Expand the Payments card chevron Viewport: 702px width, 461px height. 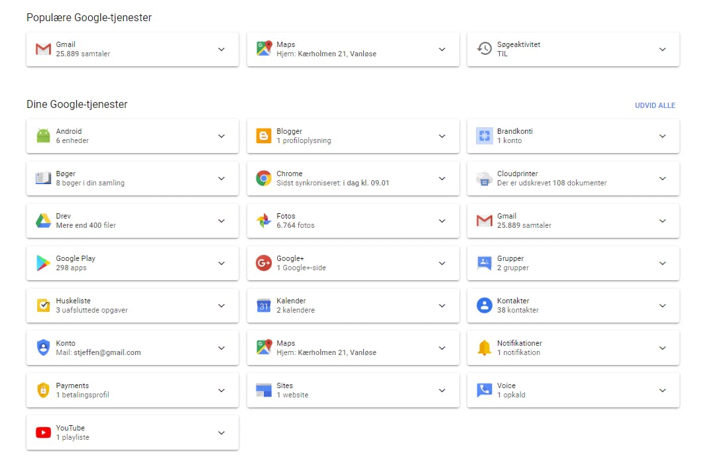click(221, 390)
